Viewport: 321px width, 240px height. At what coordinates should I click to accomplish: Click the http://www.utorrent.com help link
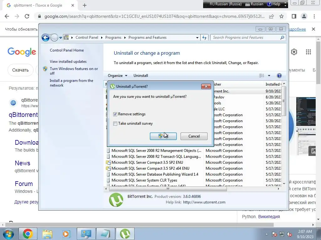[x=204, y=202]
